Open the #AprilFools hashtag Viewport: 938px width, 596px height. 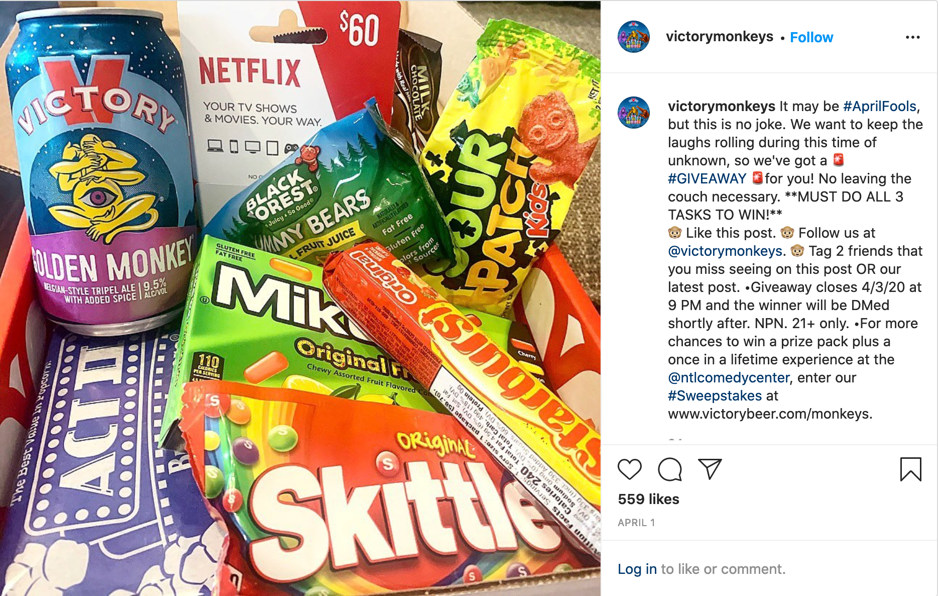click(880, 107)
